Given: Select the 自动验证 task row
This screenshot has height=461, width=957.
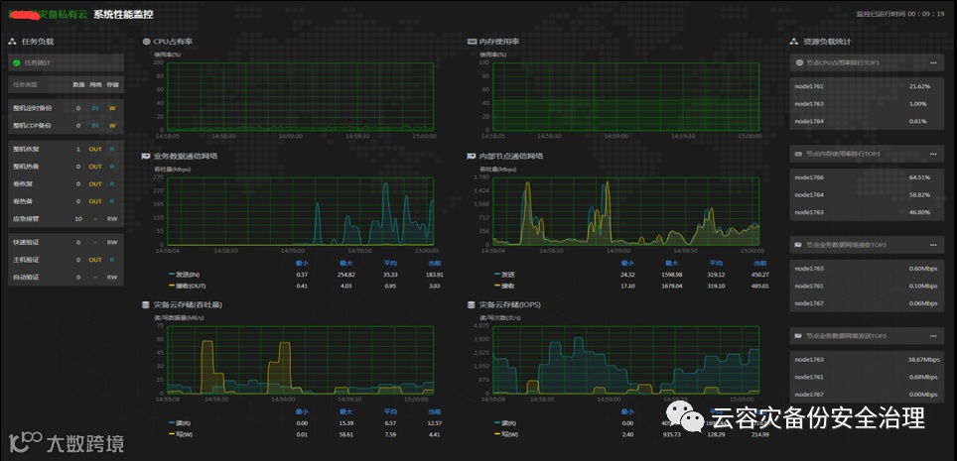Looking at the screenshot, I should coord(66,277).
